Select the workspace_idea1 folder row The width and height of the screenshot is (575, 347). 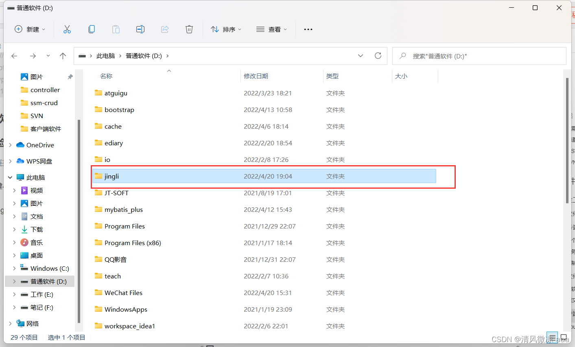tap(264, 326)
